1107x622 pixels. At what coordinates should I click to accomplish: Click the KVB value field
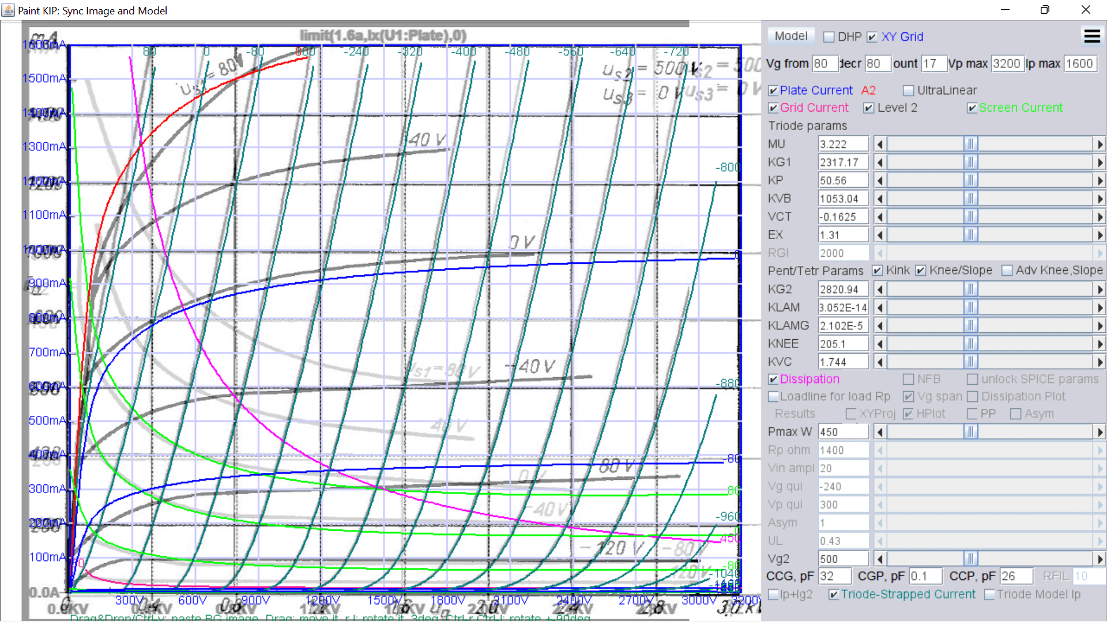pyautogui.click(x=844, y=199)
